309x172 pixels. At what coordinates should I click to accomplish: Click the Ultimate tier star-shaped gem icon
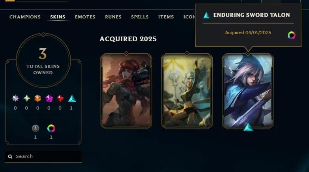[15, 98]
